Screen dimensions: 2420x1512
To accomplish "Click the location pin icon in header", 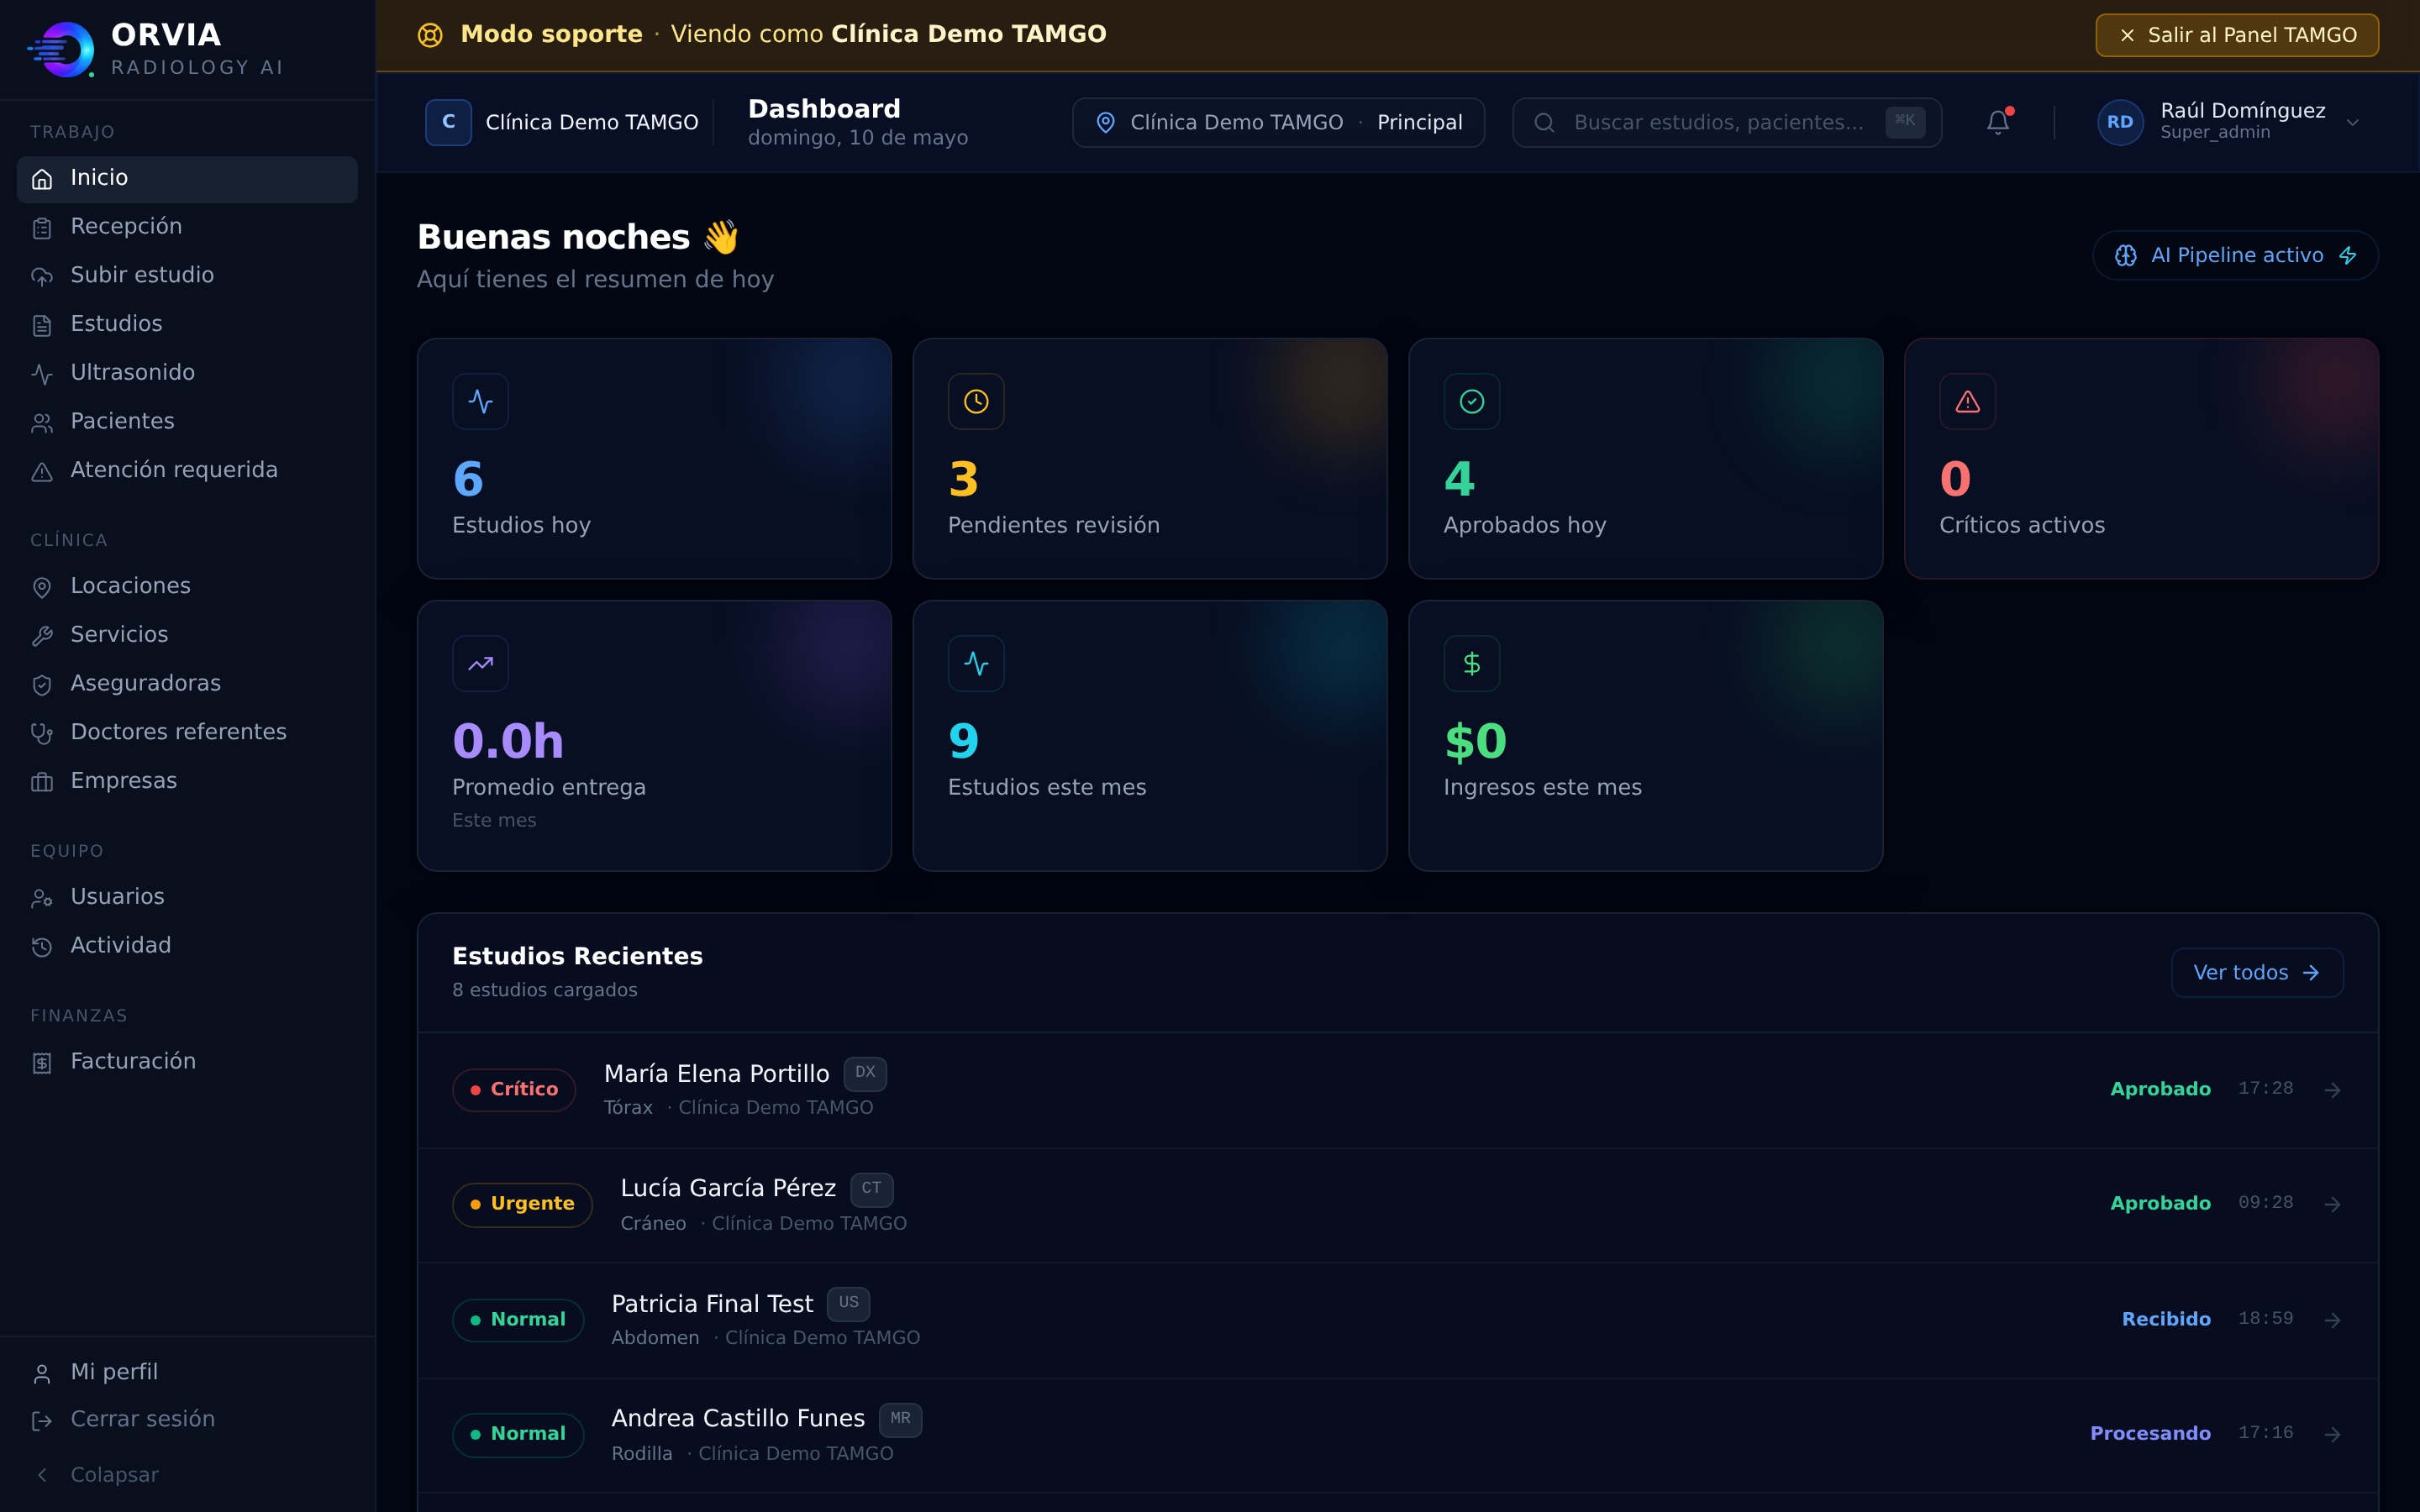I will (1105, 122).
